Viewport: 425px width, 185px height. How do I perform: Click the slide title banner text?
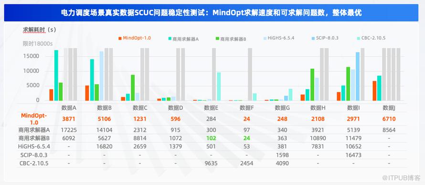click(211, 13)
